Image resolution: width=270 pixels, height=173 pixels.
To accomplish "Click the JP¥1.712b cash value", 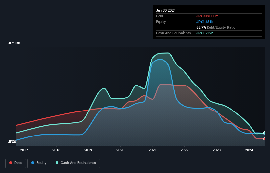I will pyautogui.click(x=205, y=33).
